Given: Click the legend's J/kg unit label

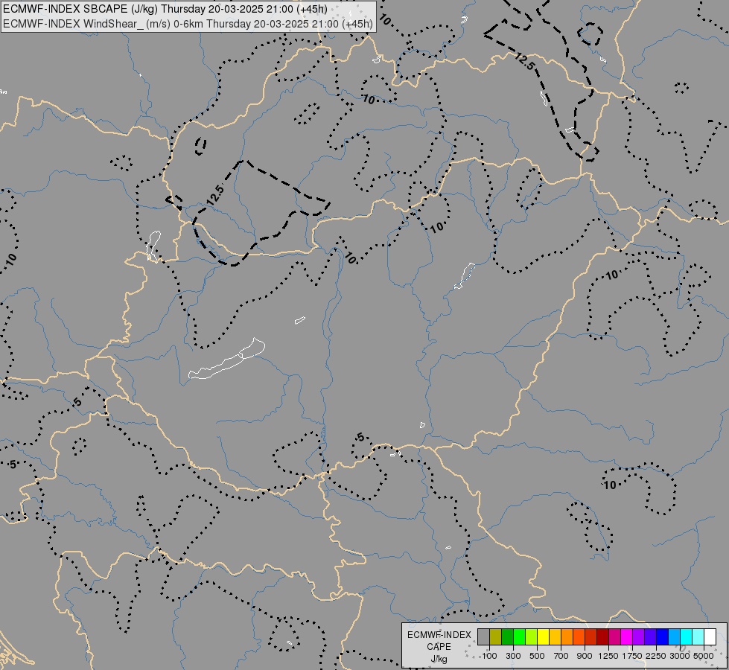Looking at the screenshot, I should (439, 659).
